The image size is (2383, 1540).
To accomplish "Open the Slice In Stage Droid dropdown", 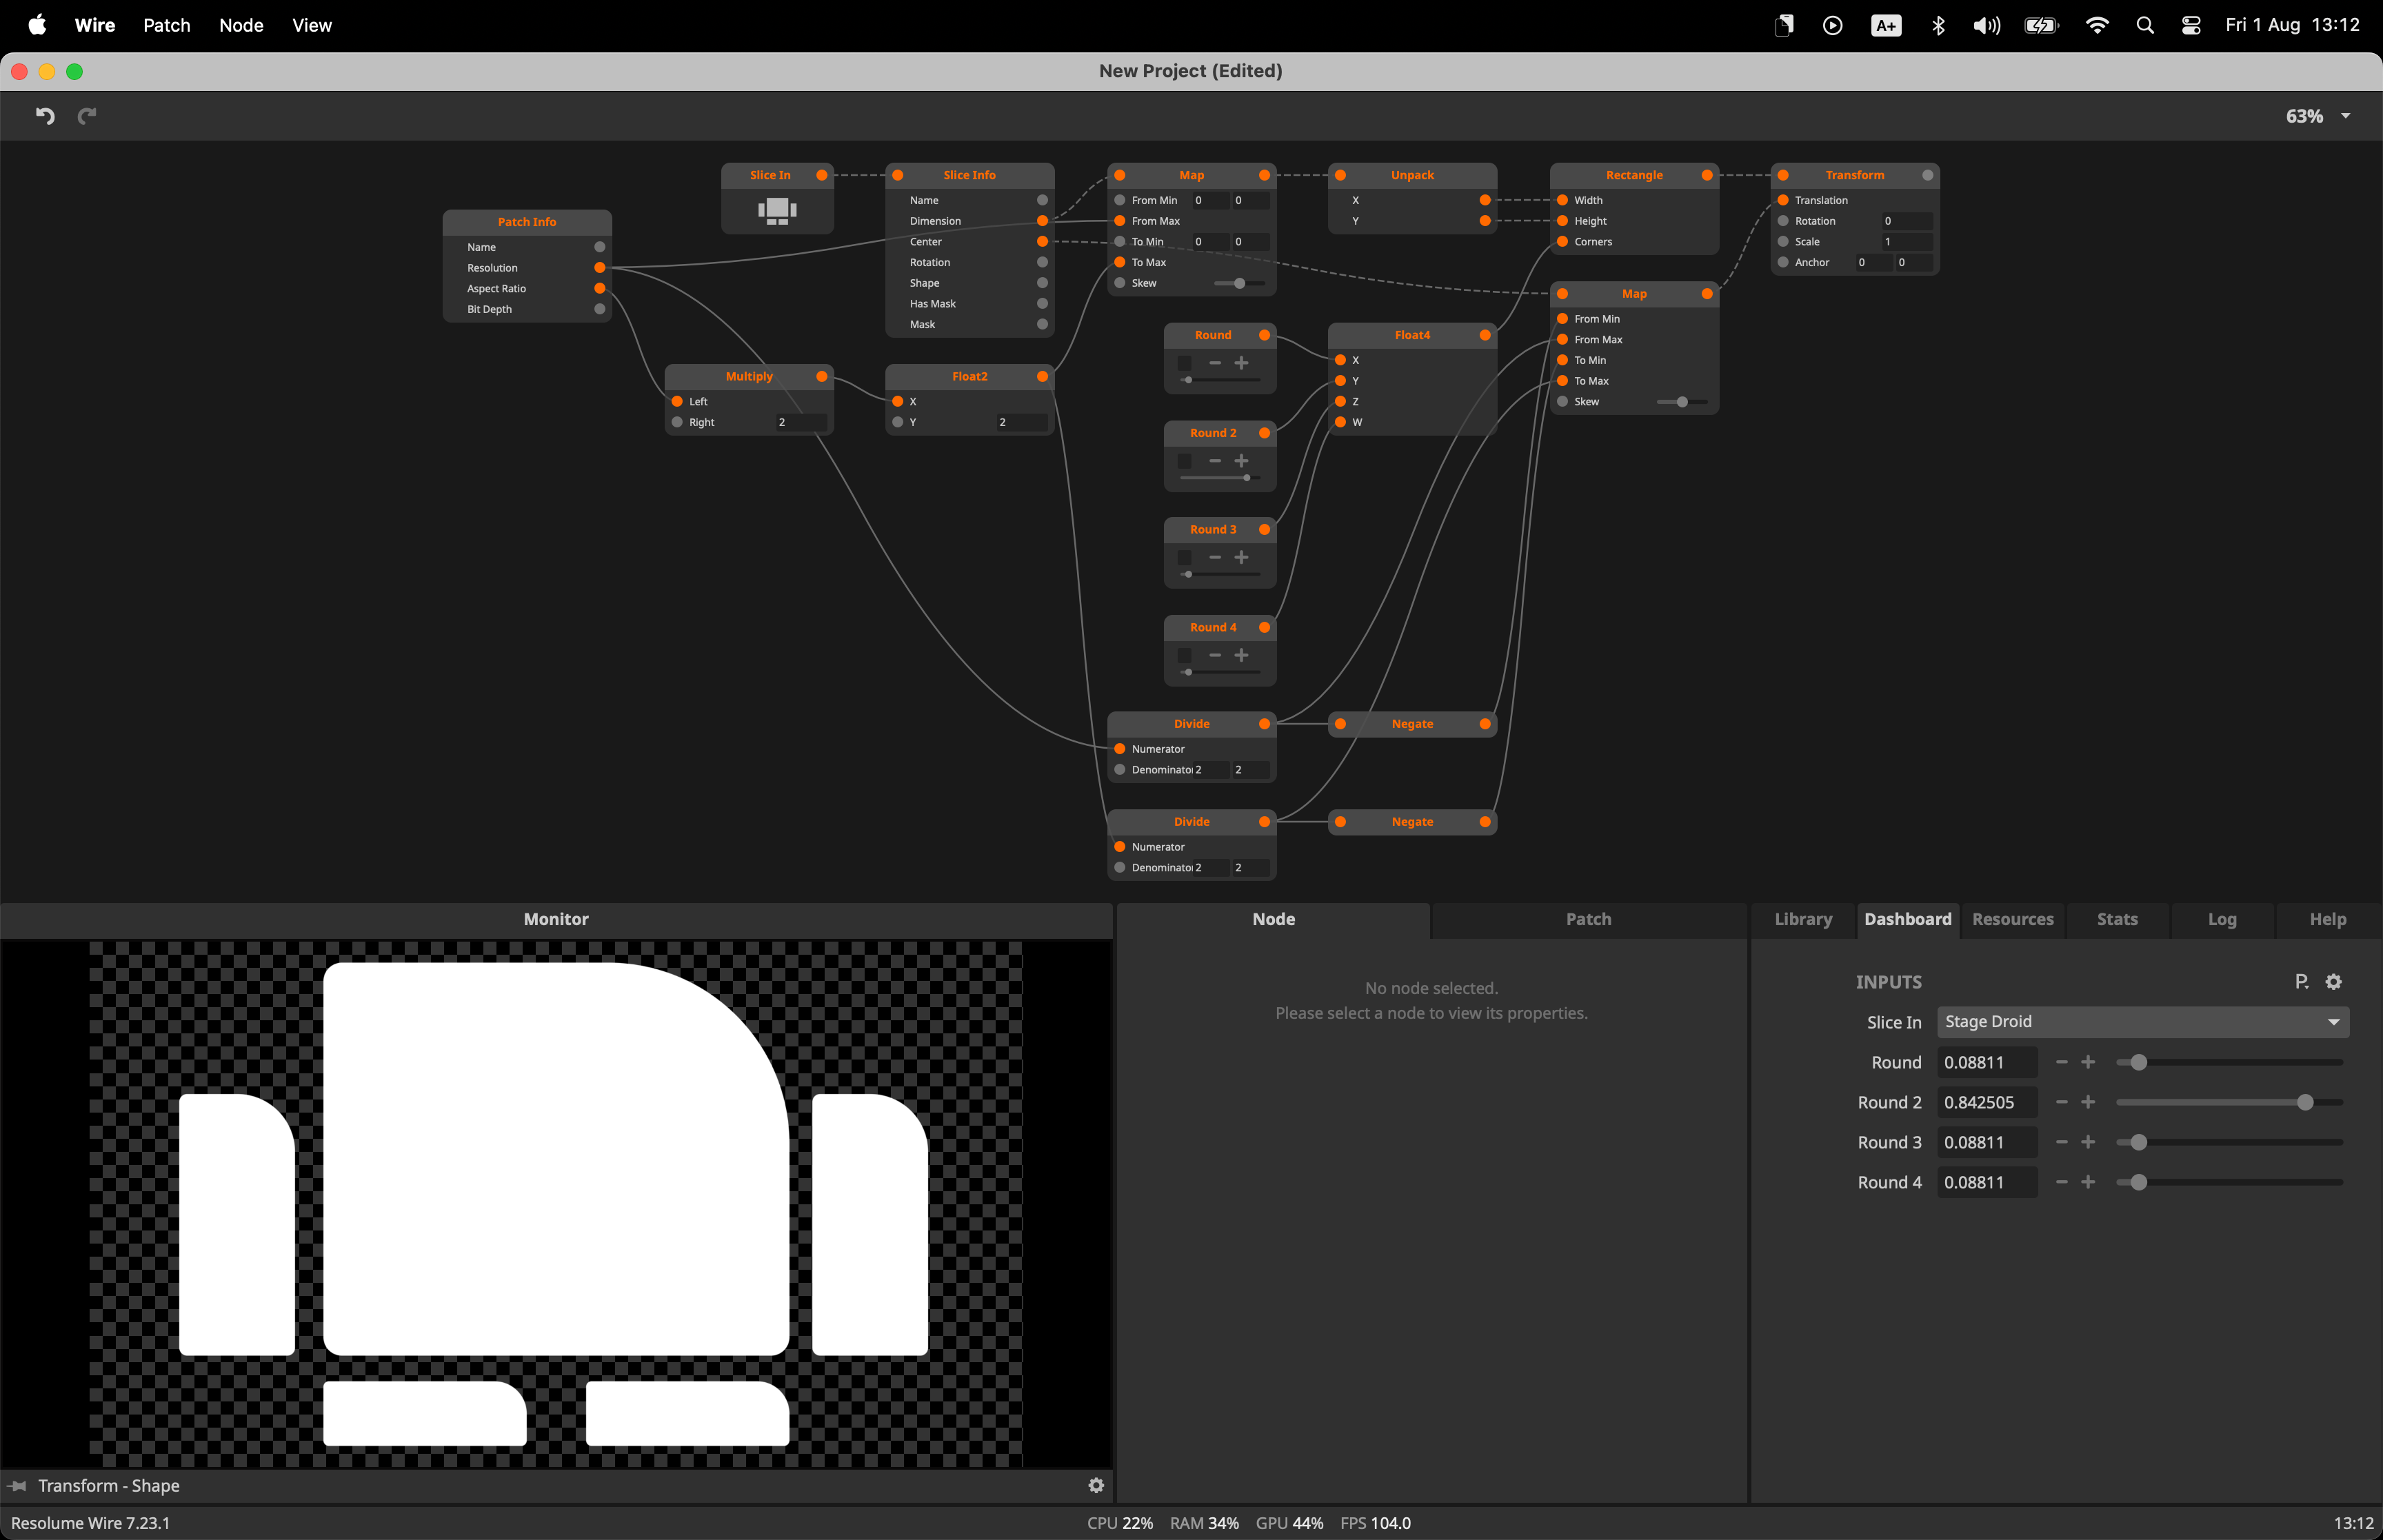I will coord(2142,1022).
